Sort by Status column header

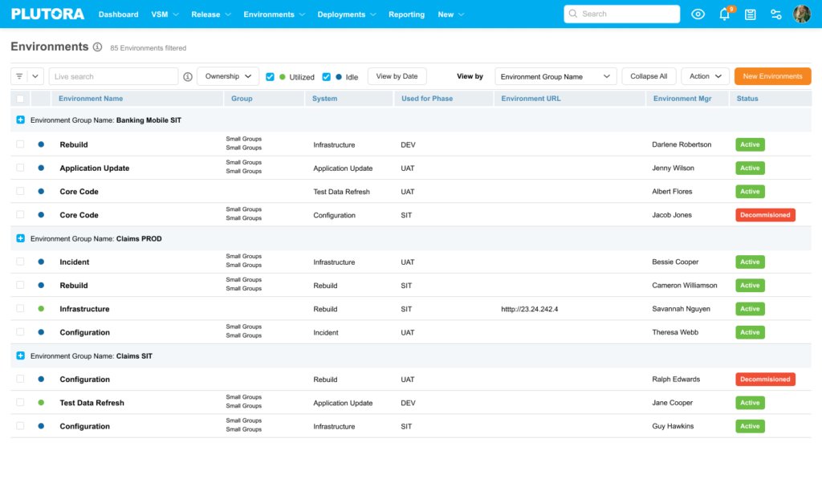747,99
